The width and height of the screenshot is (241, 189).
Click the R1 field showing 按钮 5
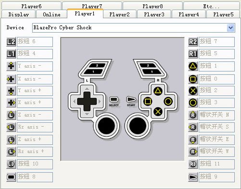pos(216,54)
